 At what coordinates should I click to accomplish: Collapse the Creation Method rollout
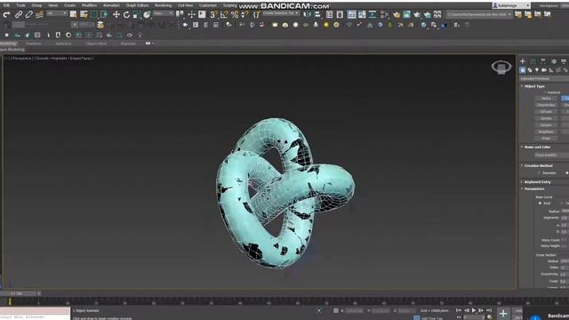[x=538, y=166]
